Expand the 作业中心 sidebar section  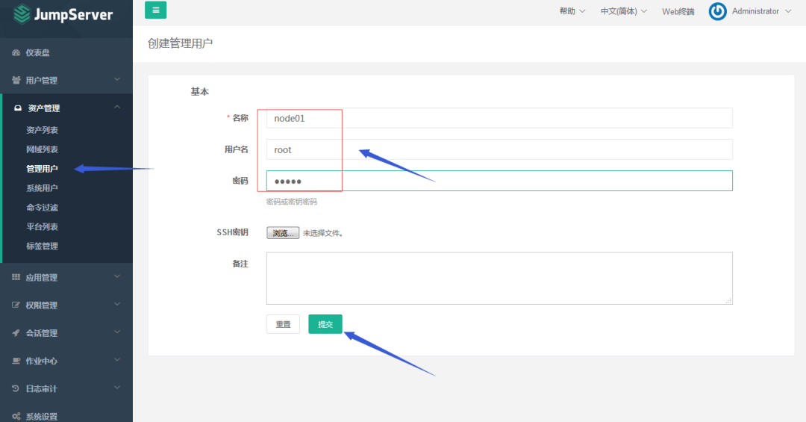tap(66, 361)
